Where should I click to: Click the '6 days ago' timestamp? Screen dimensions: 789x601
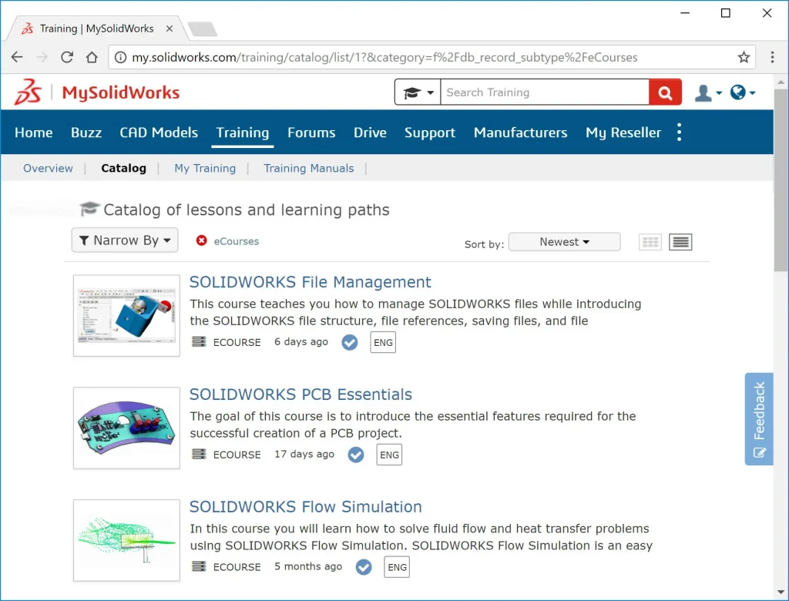(301, 342)
